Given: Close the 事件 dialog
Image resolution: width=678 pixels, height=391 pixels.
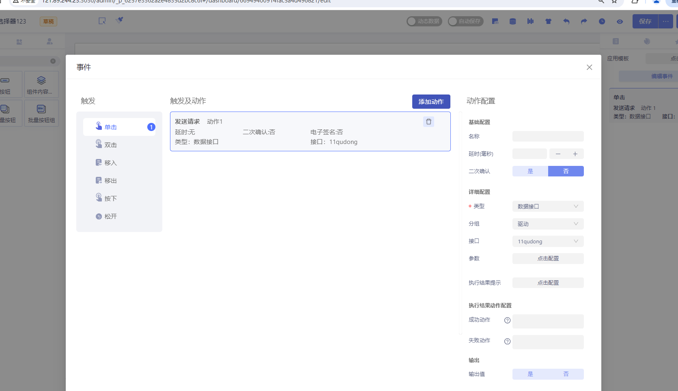Looking at the screenshot, I should tap(590, 67).
